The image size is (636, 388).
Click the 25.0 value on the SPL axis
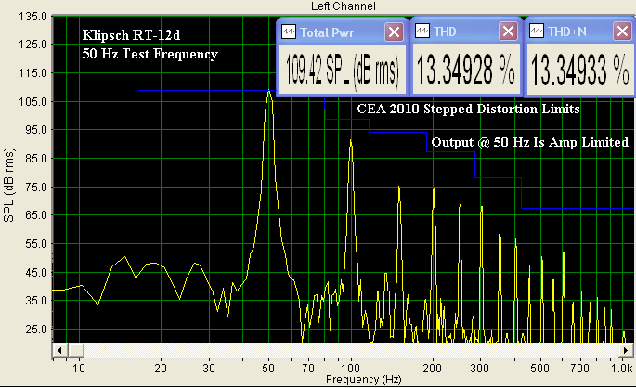(36, 330)
